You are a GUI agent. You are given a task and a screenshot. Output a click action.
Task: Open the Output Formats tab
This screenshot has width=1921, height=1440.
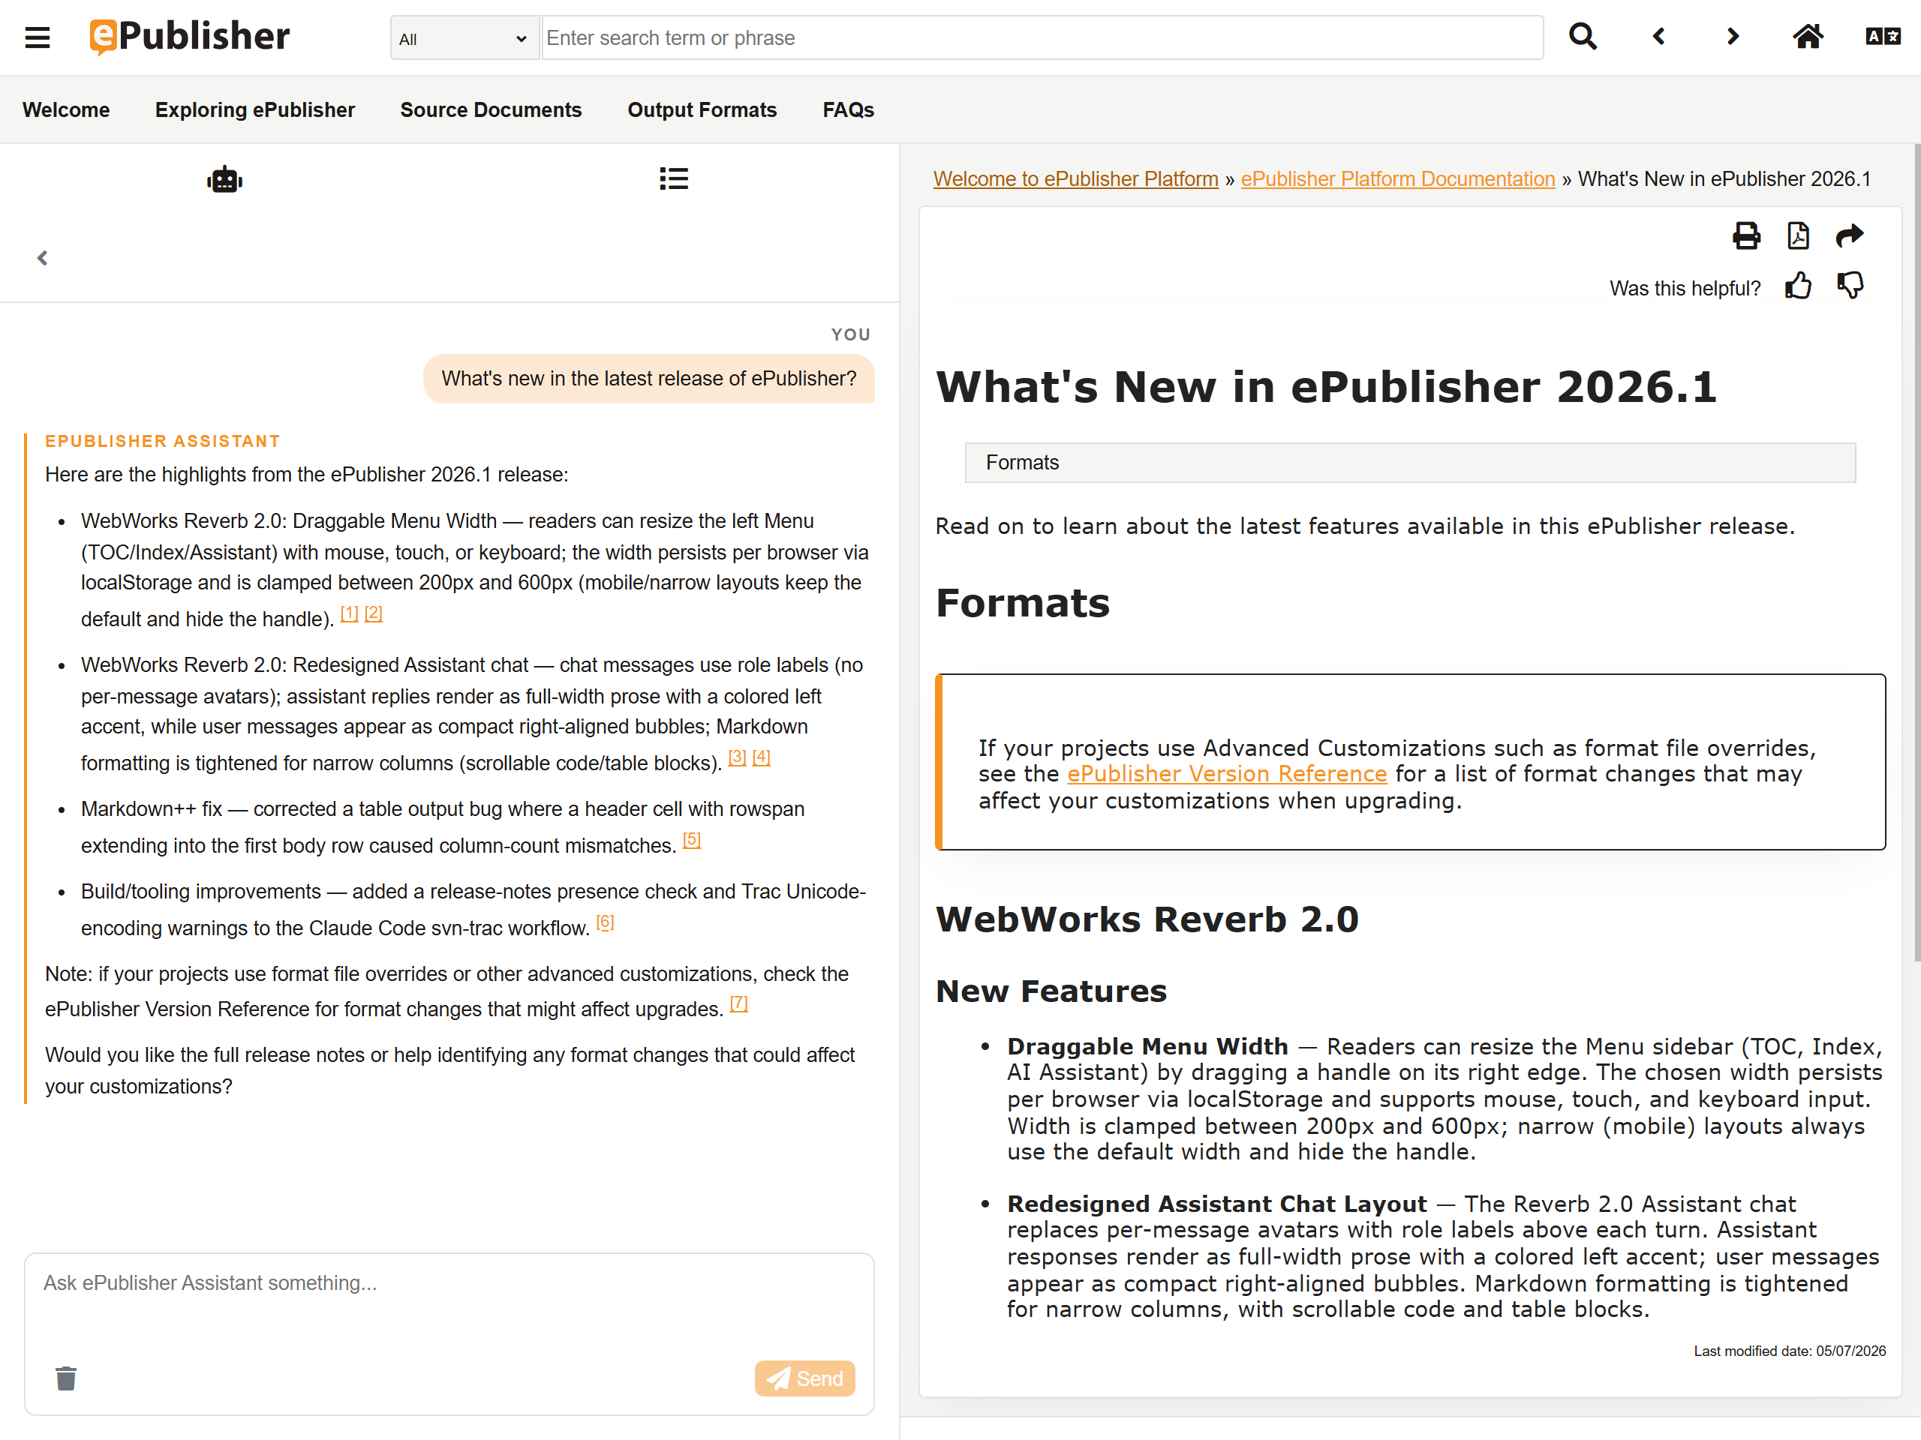(x=702, y=110)
